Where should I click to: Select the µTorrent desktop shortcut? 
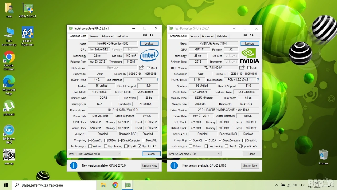click(x=9, y=108)
